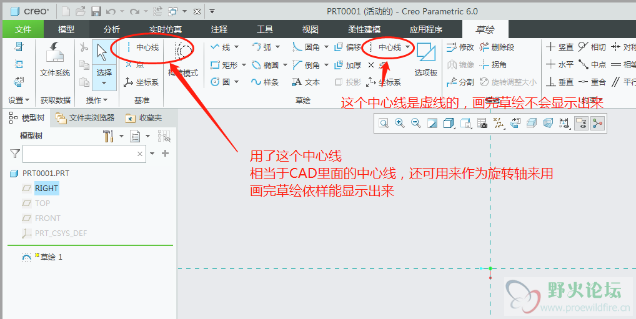
Task: Apply the 垂直 perpendicular constraint
Action: 560,82
